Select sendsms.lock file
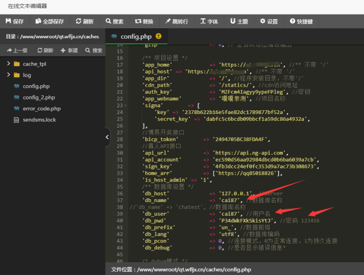Image resolution: width=364 pixels, height=275 pixels. [39, 119]
